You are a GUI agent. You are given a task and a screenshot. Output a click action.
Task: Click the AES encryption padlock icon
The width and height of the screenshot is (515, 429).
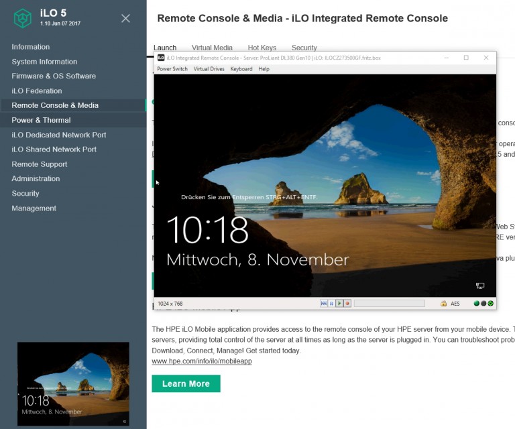coord(443,304)
